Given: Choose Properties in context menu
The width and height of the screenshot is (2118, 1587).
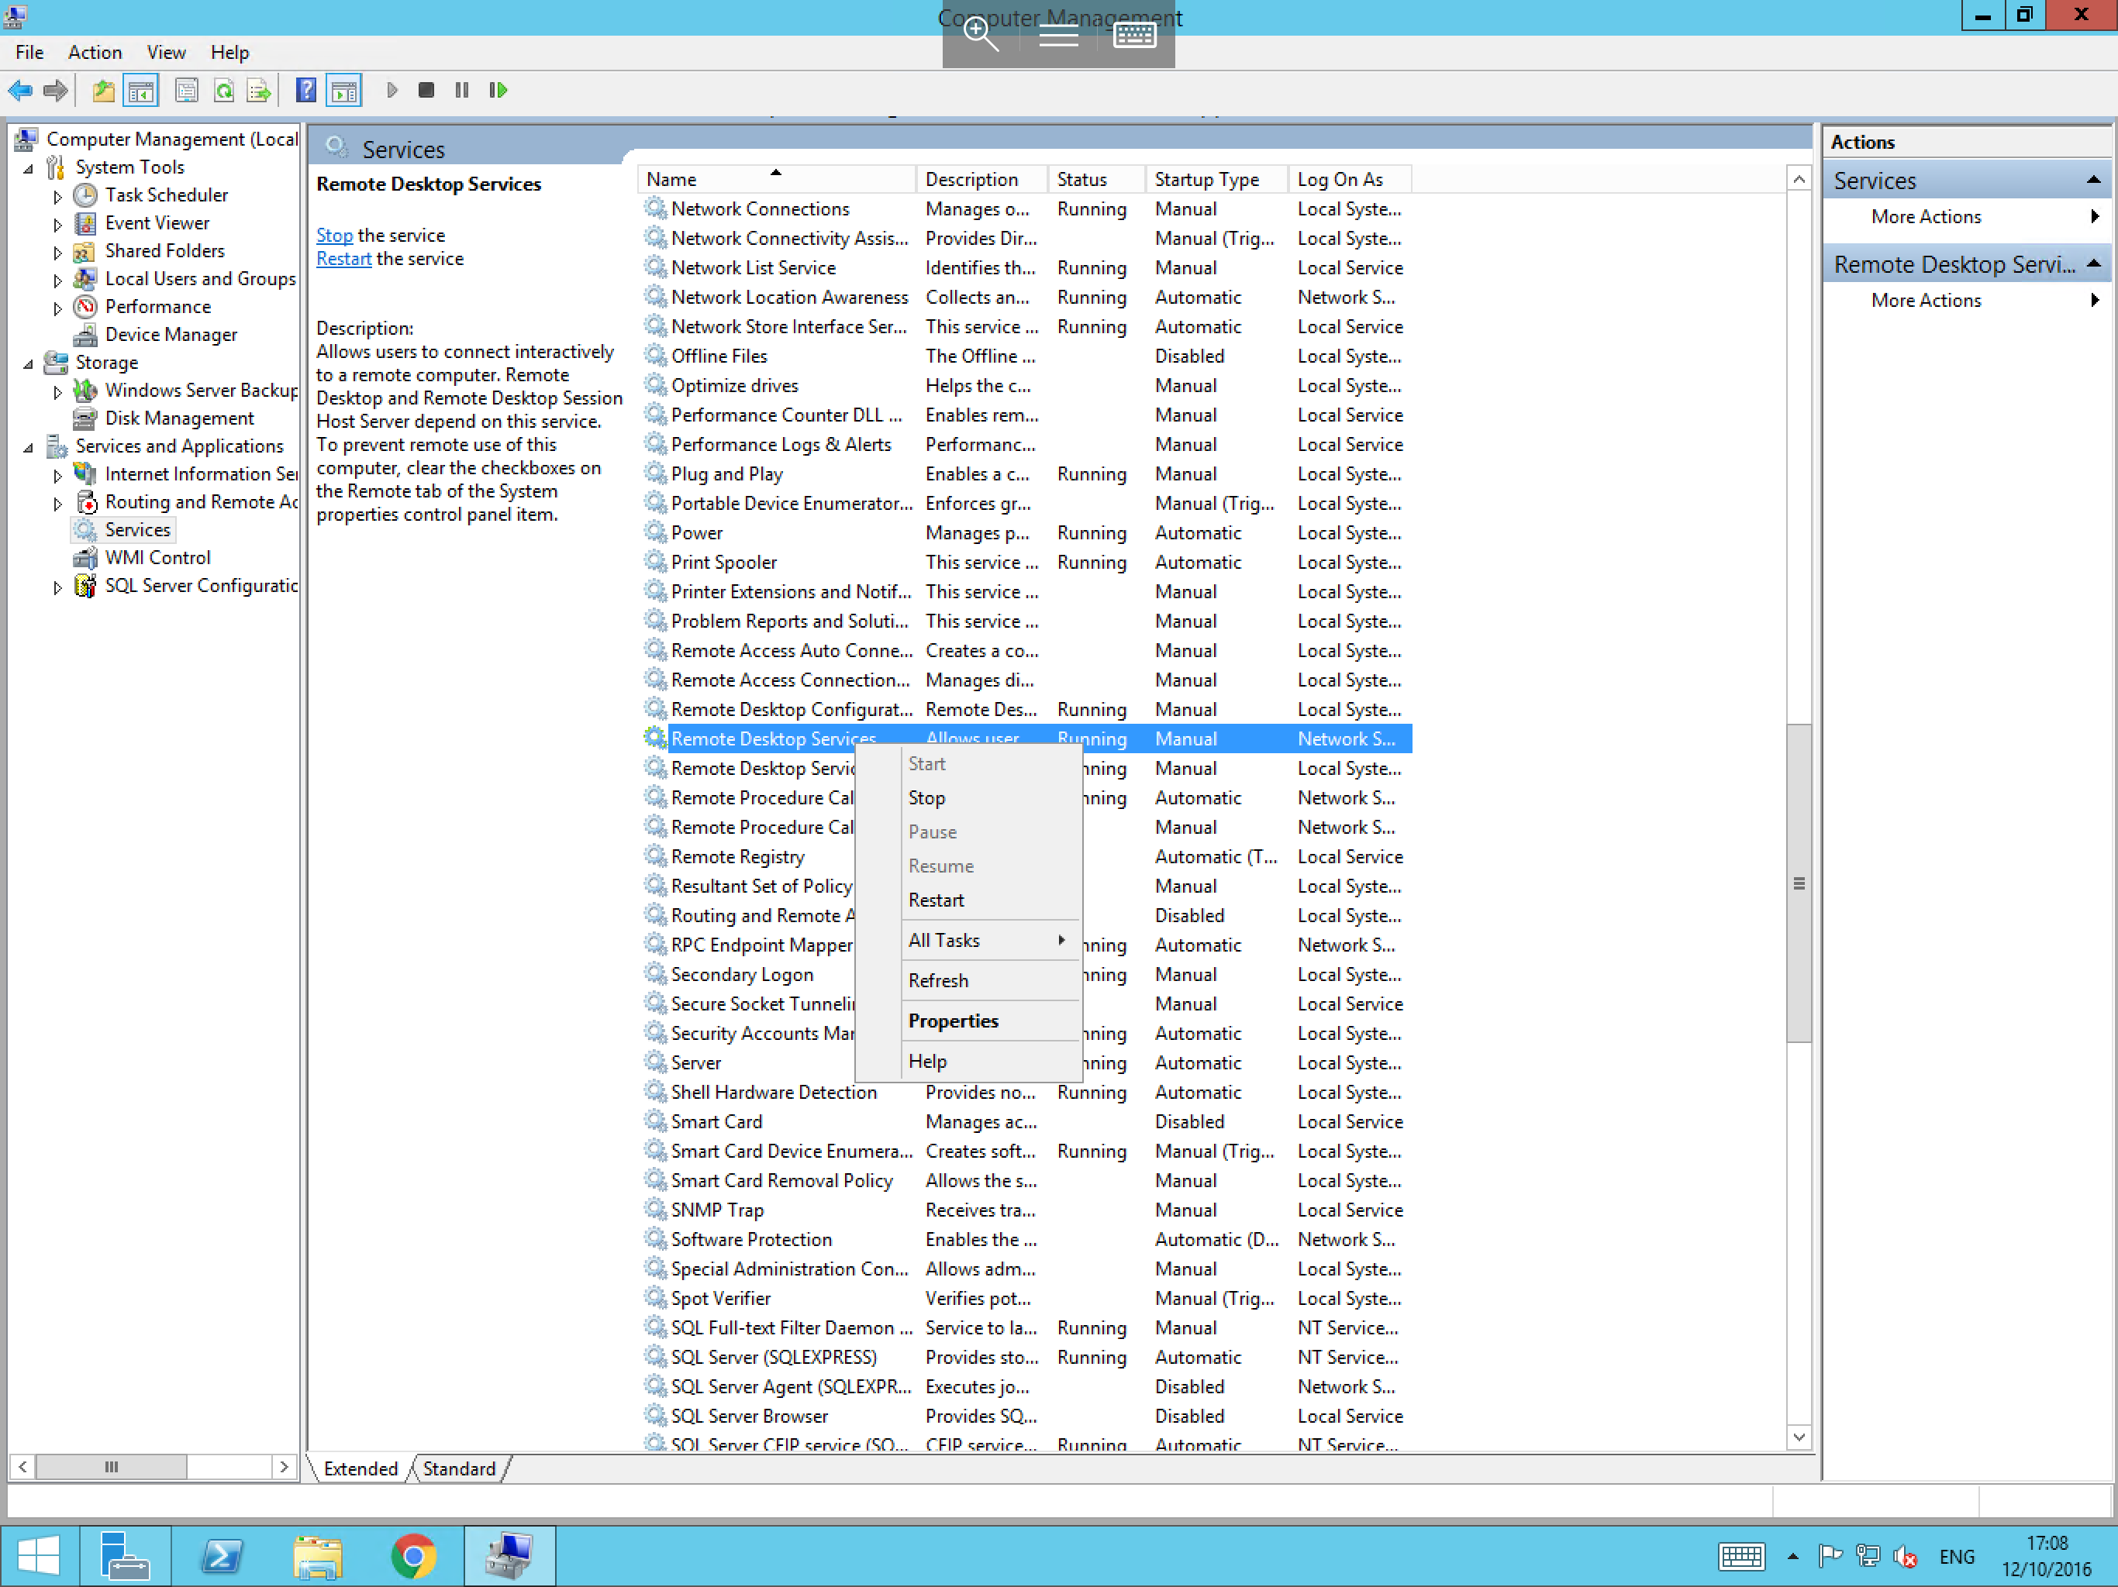Looking at the screenshot, I should pos(990,1021).
